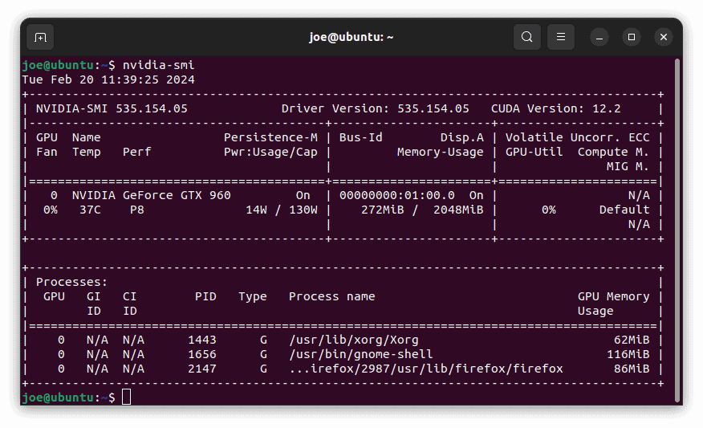Click the total memory value 2048MiB

click(458, 210)
